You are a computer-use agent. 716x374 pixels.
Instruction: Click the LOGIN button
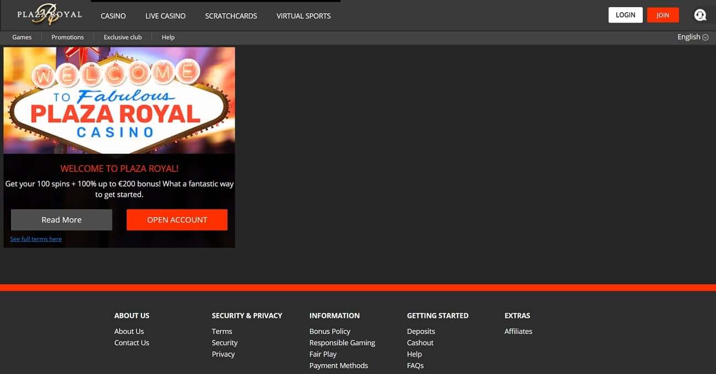pos(626,15)
